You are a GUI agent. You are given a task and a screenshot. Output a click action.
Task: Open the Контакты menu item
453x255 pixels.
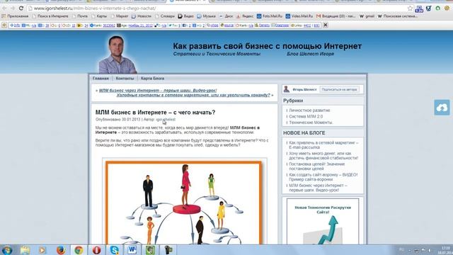click(125, 79)
